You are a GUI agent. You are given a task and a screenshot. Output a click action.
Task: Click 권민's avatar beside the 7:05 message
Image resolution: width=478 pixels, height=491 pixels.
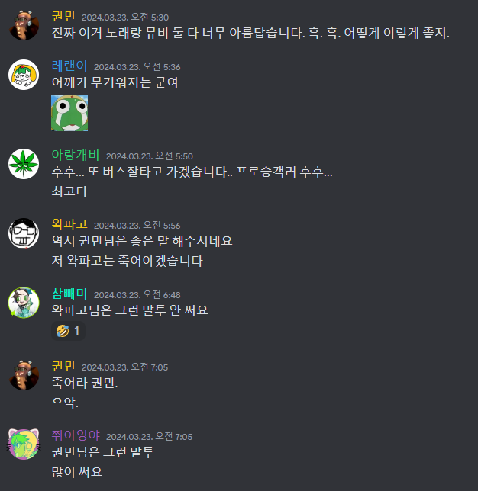tap(24, 375)
